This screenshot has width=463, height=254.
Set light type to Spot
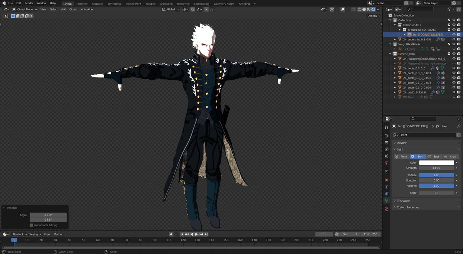(x=434, y=157)
